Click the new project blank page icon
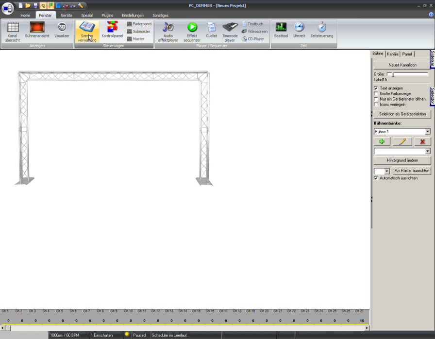The width and height of the screenshot is (435, 339). click(x=20, y=5)
